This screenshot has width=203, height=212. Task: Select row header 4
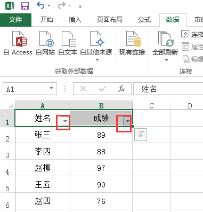7,168
